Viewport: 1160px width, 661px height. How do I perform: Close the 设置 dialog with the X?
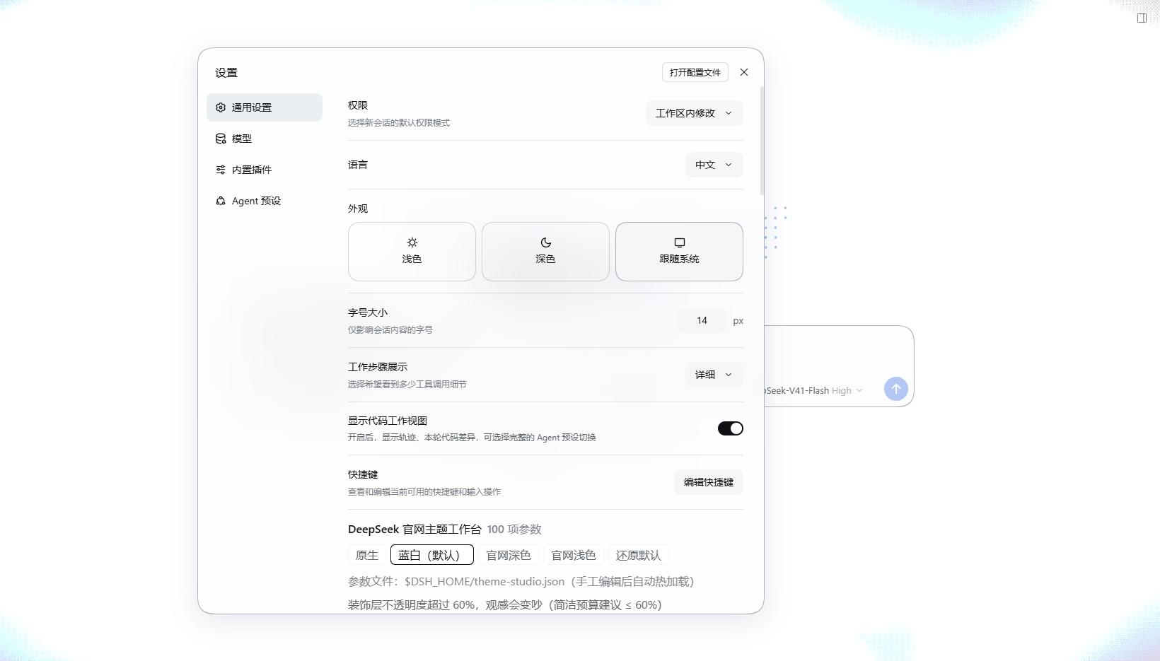[x=744, y=72]
